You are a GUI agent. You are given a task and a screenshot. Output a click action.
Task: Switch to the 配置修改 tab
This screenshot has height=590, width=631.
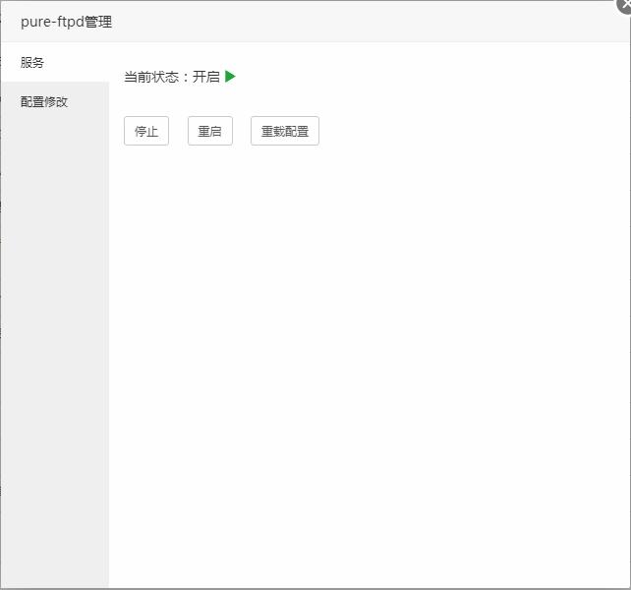(44, 101)
